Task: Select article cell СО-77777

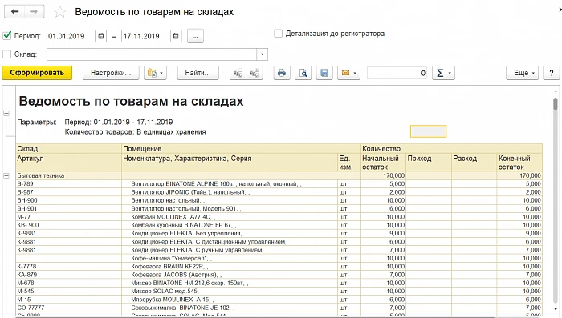Action: 69,308
